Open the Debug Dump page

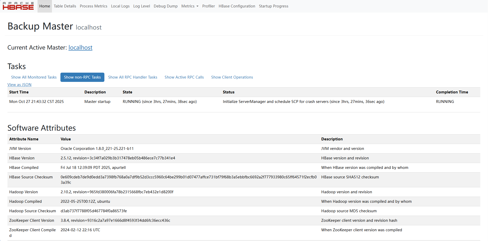pos(166,6)
